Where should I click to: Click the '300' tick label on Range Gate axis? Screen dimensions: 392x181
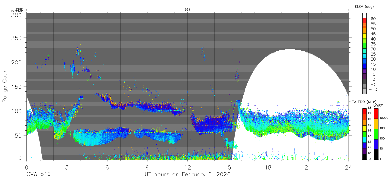click(x=17, y=15)
